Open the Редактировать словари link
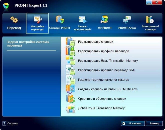165x130 pixels. [x=96, y=42]
